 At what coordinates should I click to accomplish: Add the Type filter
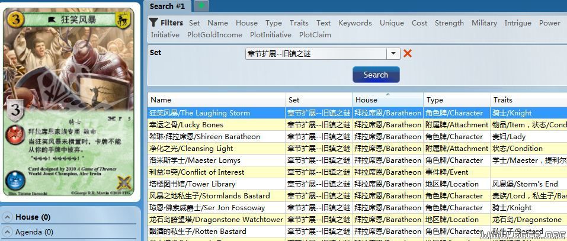click(x=274, y=23)
